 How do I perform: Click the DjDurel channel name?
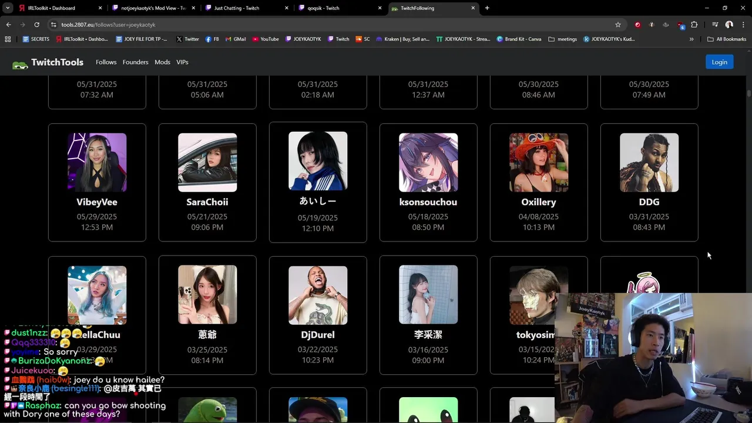coord(318,335)
